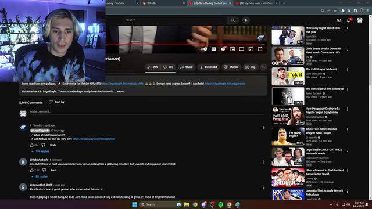Toggle autoplay switch in player

(x=205, y=49)
